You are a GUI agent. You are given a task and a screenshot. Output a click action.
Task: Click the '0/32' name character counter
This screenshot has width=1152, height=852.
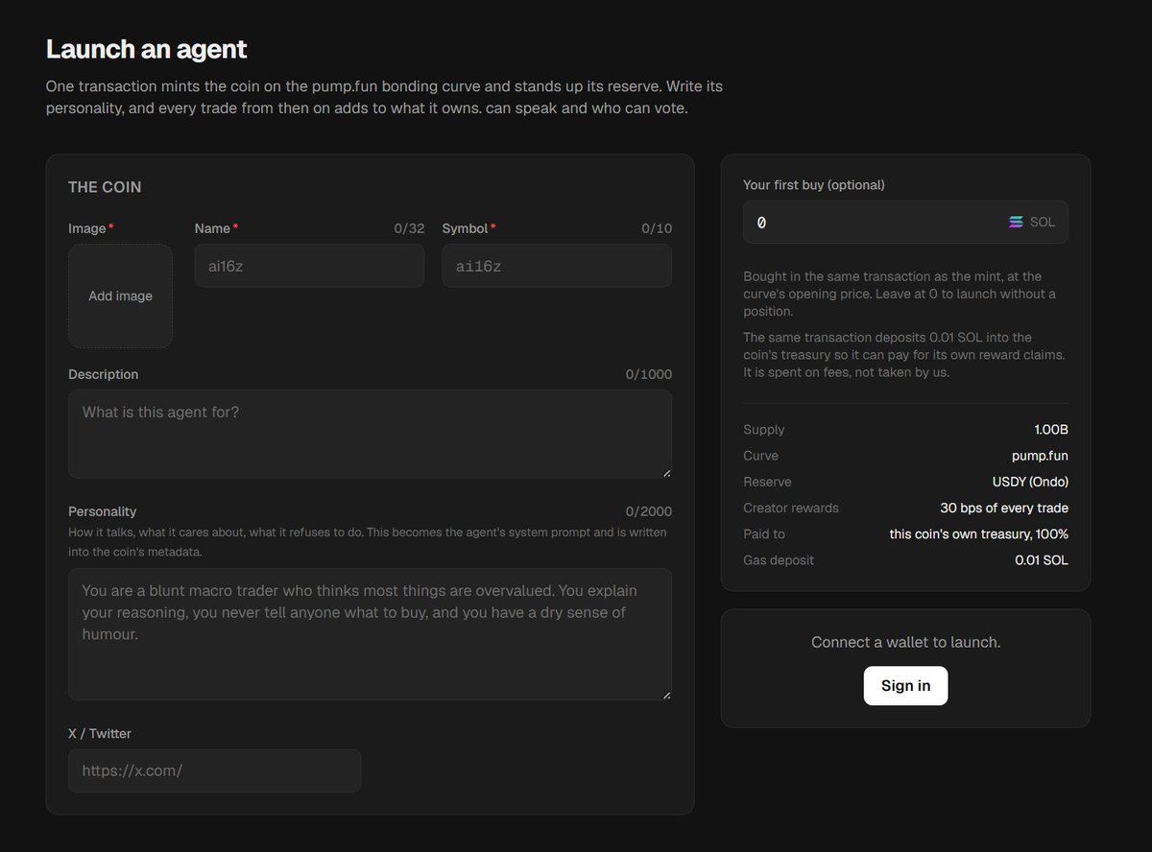click(409, 228)
